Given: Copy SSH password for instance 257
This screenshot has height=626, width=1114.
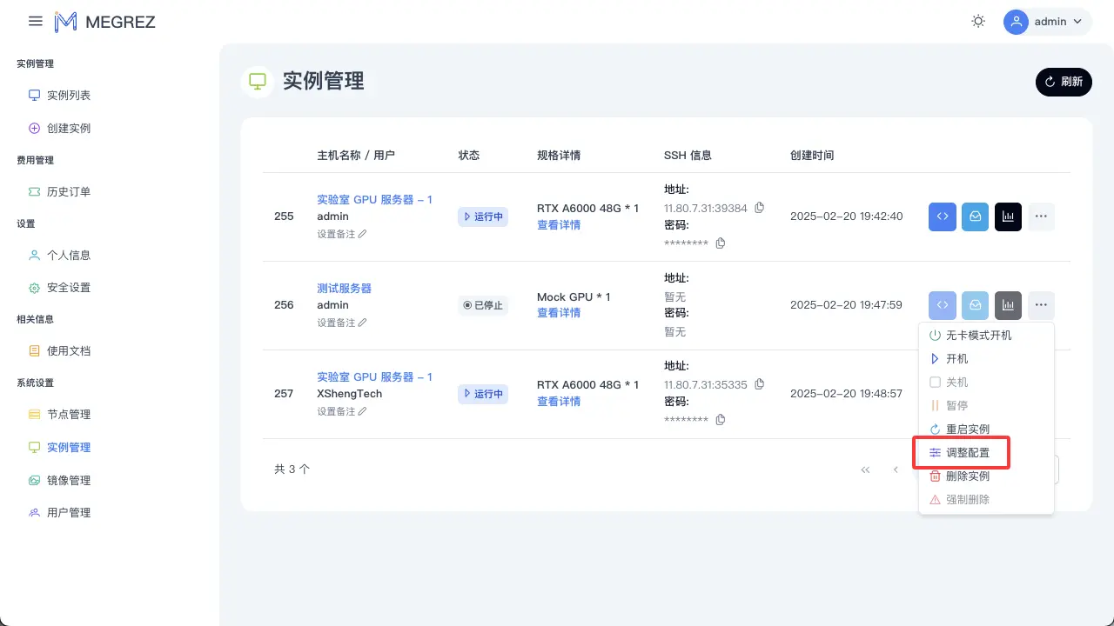Looking at the screenshot, I should 720,420.
